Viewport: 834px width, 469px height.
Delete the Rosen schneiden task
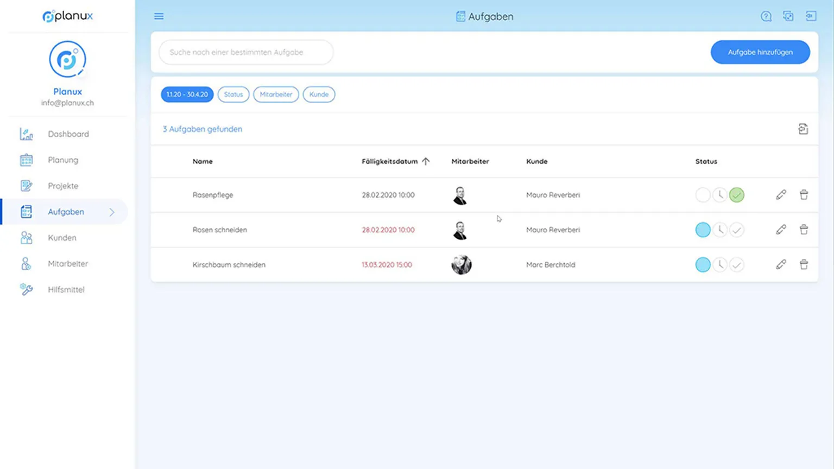point(804,230)
